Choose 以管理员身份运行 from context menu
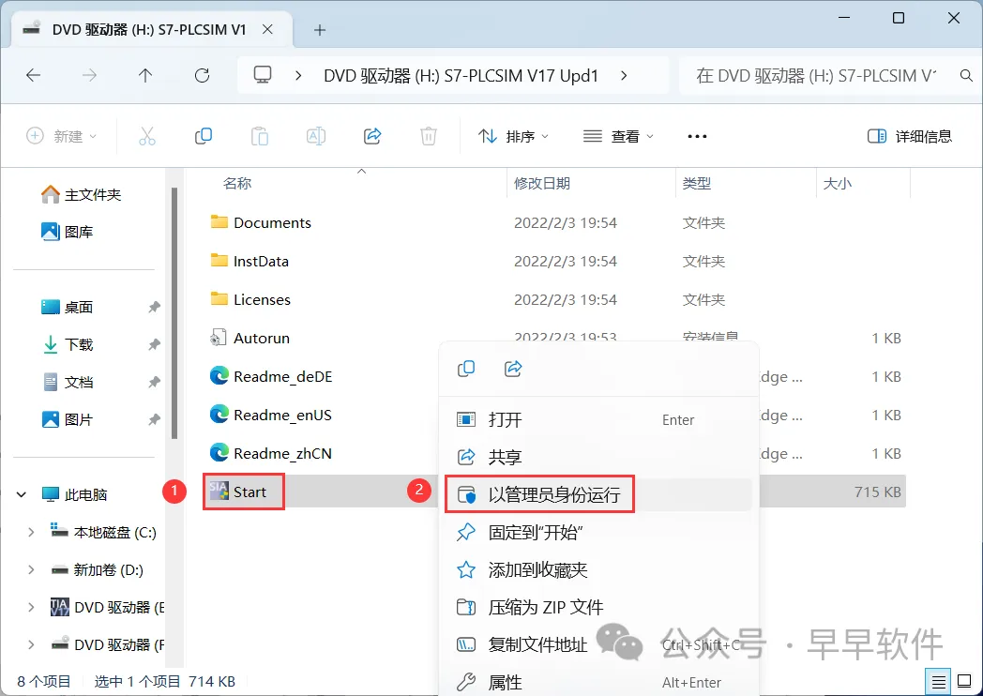This screenshot has height=696, width=983. click(x=598, y=494)
